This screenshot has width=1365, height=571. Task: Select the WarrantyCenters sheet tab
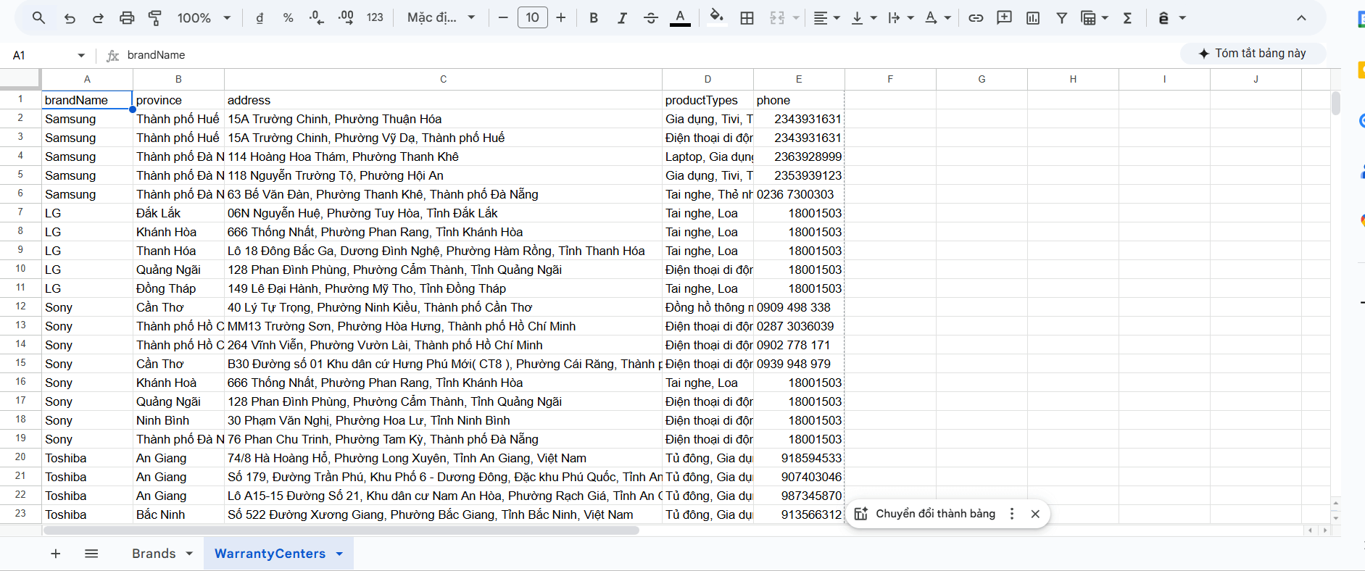point(270,554)
